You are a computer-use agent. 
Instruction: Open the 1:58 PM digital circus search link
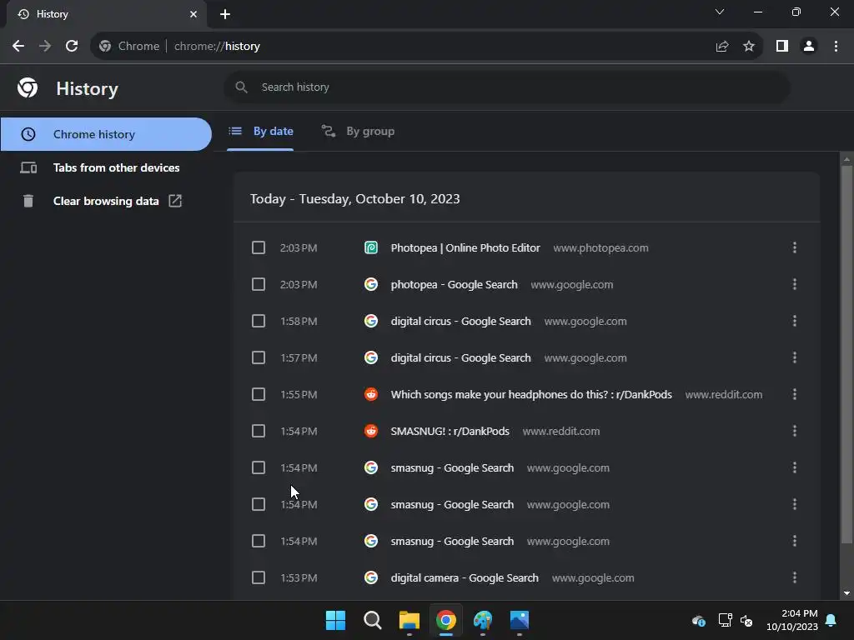pyautogui.click(x=460, y=321)
